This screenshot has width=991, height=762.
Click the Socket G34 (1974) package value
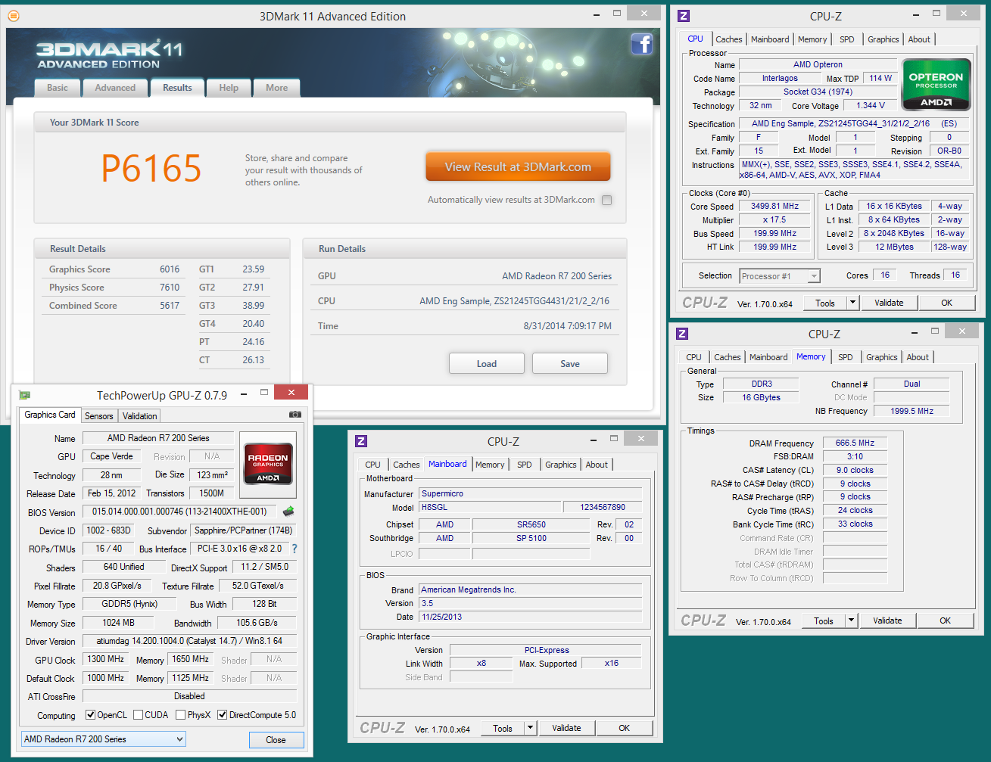click(818, 92)
